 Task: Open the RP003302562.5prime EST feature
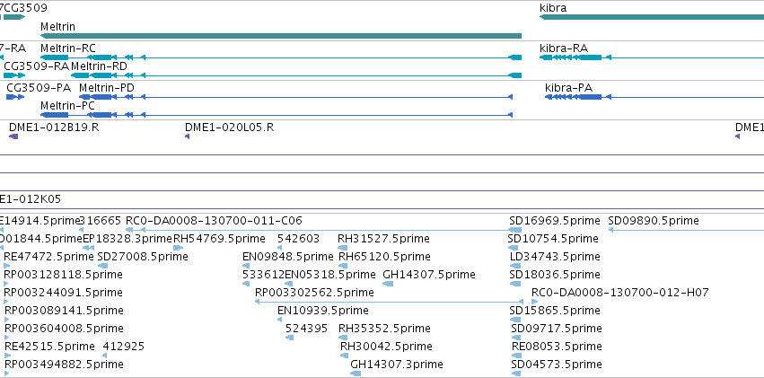point(389,302)
